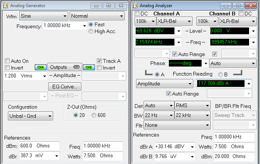Toggle Channel A Auto Range checkbox
The image size is (260, 164).
[174, 54]
